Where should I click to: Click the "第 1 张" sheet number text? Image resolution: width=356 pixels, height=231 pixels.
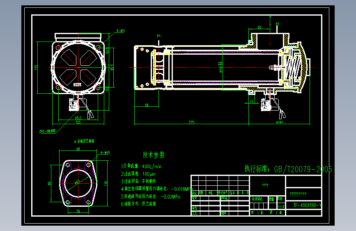(x=276, y=213)
